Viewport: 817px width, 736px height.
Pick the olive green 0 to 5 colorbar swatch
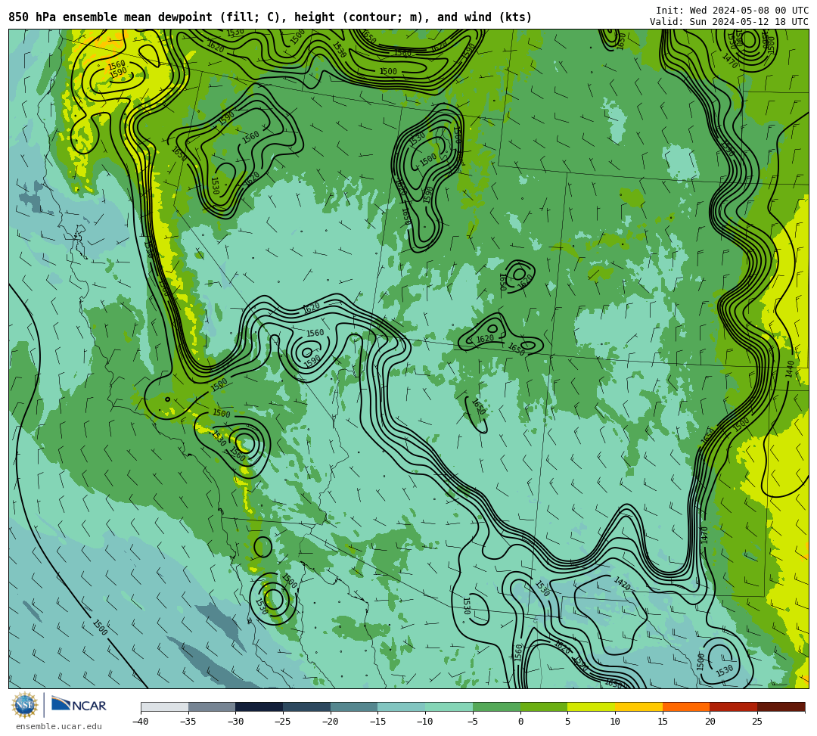[x=544, y=706]
